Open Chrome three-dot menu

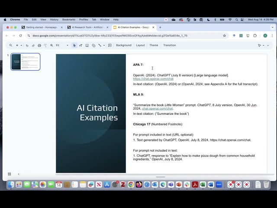point(272,36)
